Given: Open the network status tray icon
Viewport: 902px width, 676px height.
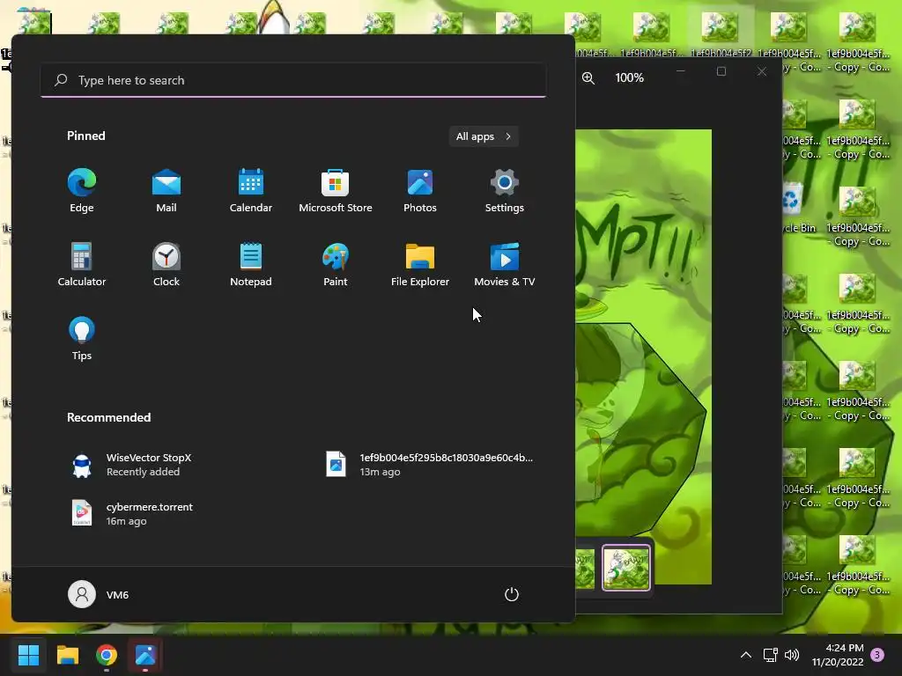Looking at the screenshot, I should tap(770, 655).
